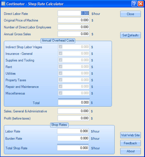This screenshot has height=157, width=145.
Task: Toggle the Miscellaneous checkbox
Action: (60, 93)
